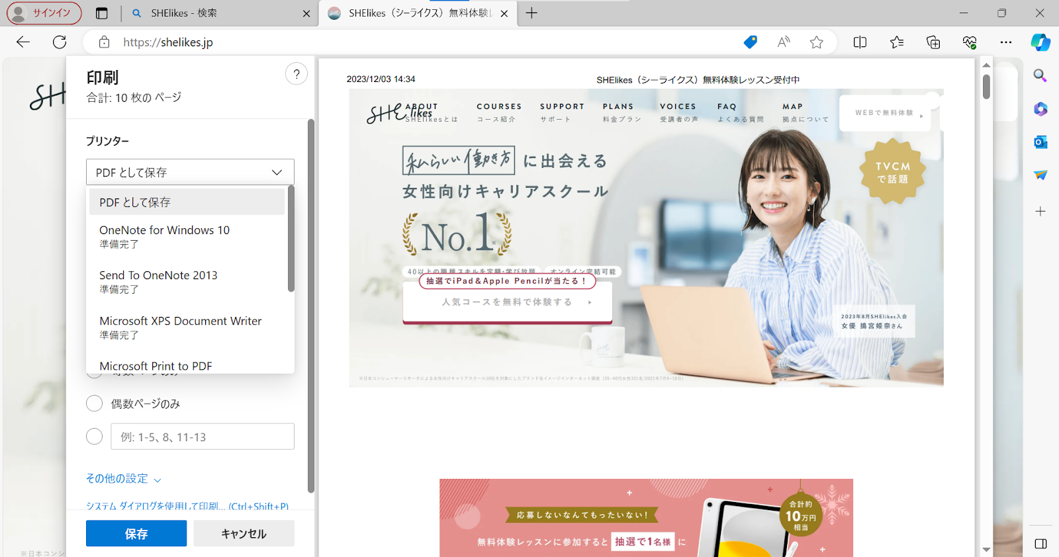Go back with the browser back arrow

point(23,42)
